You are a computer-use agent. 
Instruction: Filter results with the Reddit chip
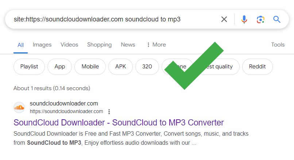click(x=257, y=67)
